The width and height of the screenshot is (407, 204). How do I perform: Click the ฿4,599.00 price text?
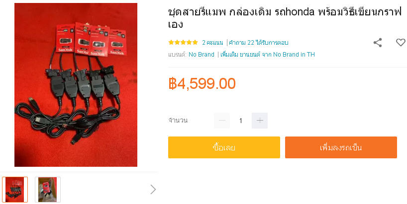(x=202, y=83)
